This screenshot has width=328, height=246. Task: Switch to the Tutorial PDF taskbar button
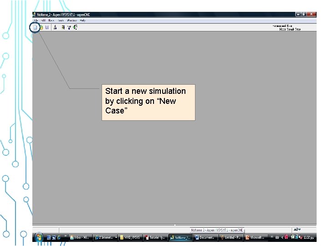click(155, 238)
